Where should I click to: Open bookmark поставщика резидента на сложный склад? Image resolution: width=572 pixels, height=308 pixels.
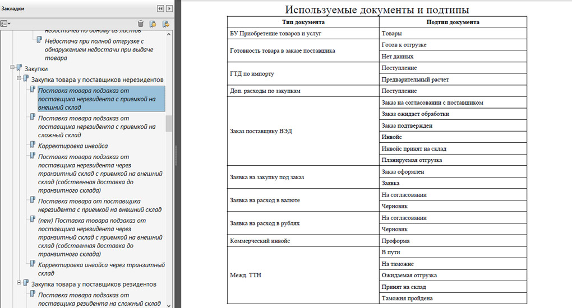coord(99,299)
